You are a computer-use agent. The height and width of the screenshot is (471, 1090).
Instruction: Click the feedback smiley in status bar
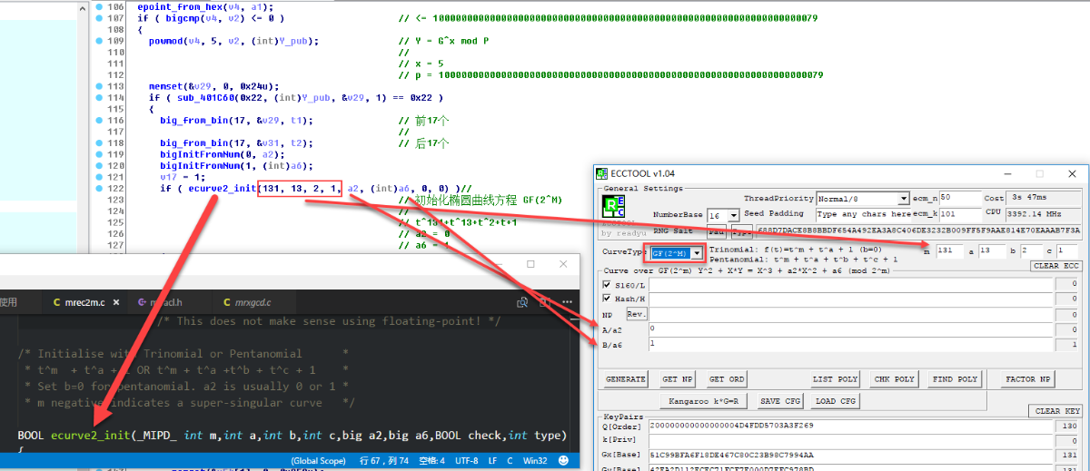562,460
